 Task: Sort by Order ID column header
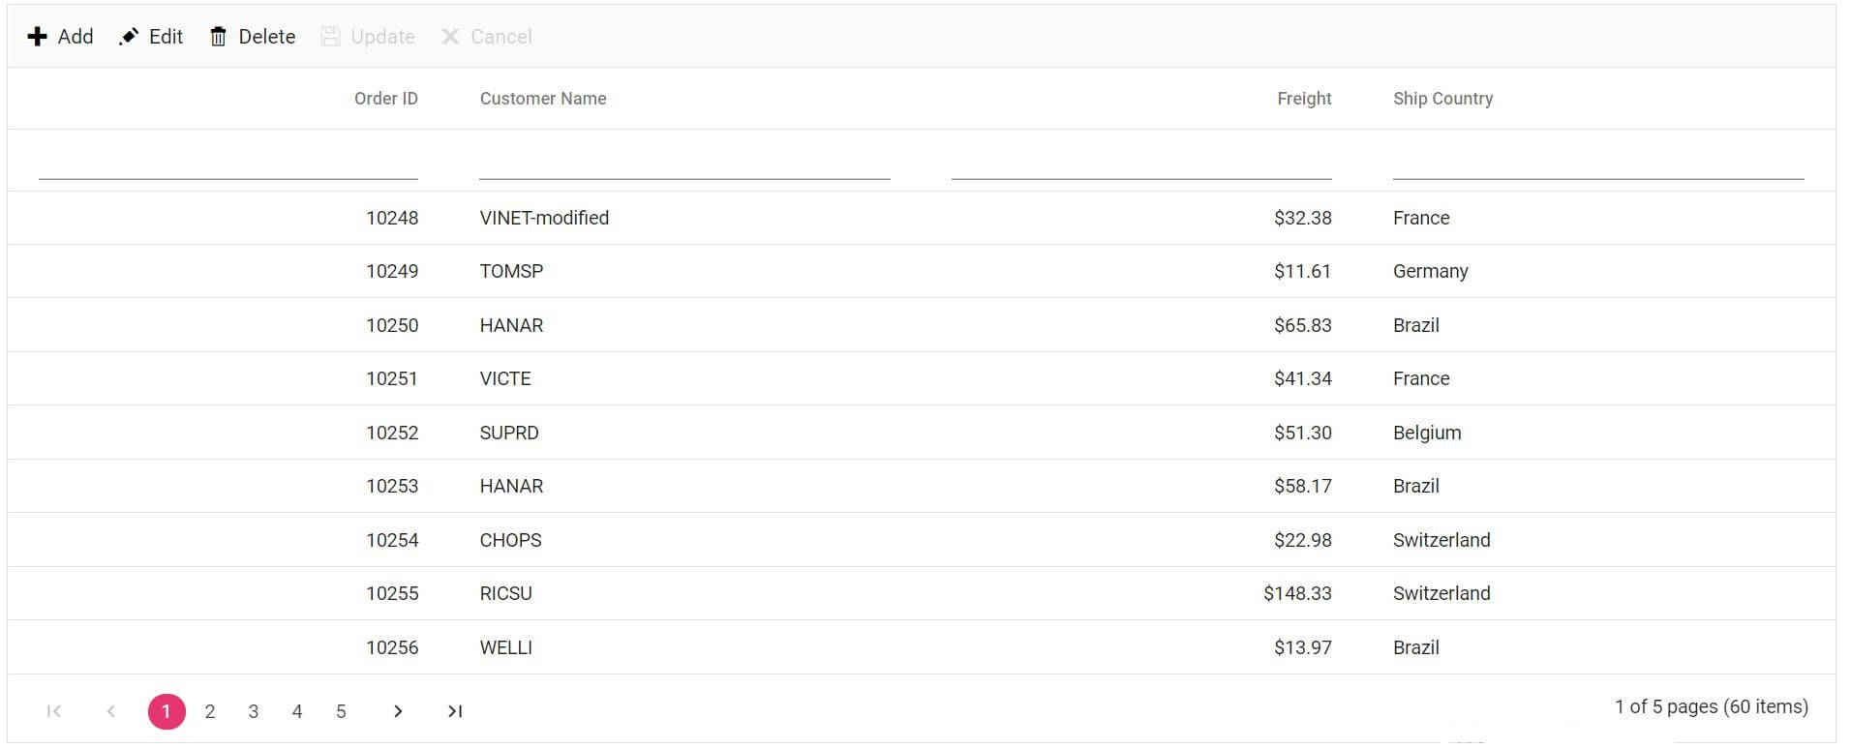[x=385, y=99]
